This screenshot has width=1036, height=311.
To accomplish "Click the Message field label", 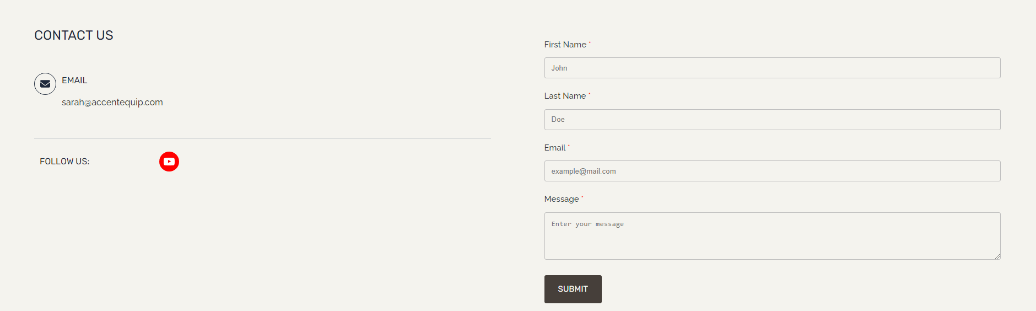I will pos(561,199).
